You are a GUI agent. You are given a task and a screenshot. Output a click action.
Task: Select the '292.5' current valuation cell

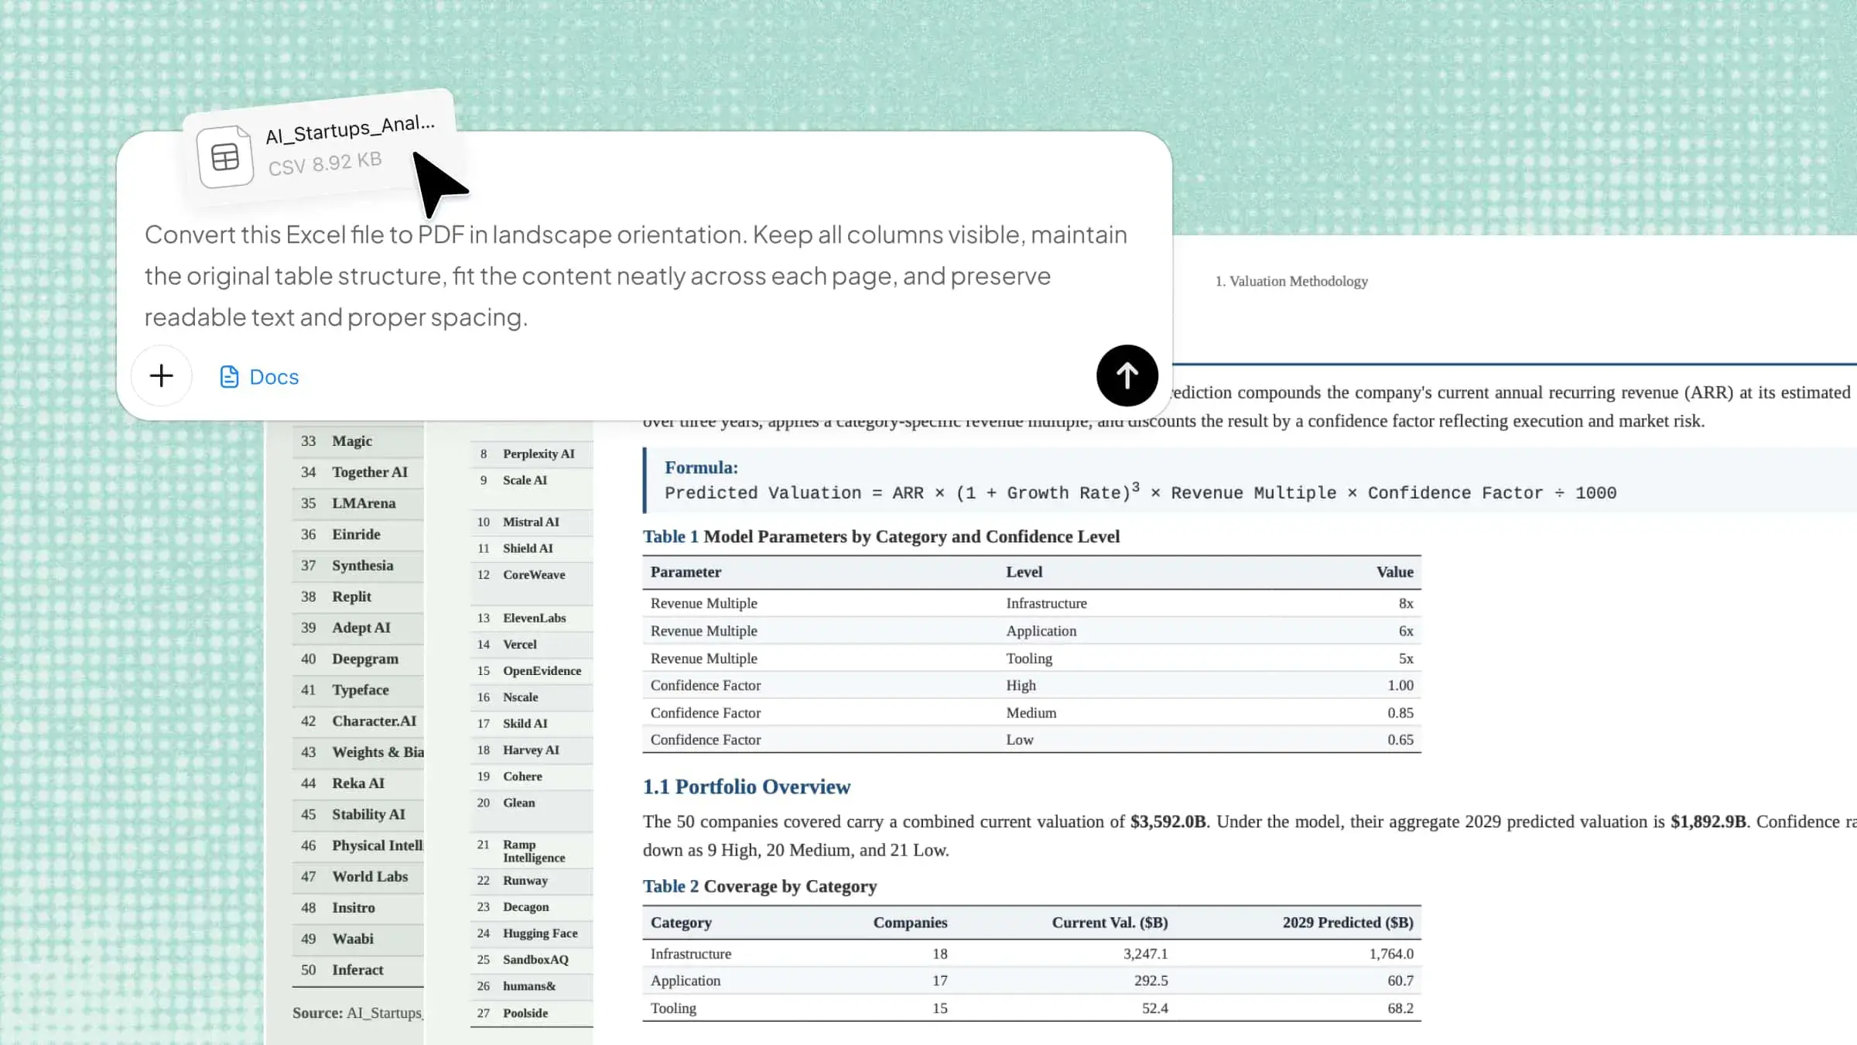click(x=1151, y=981)
